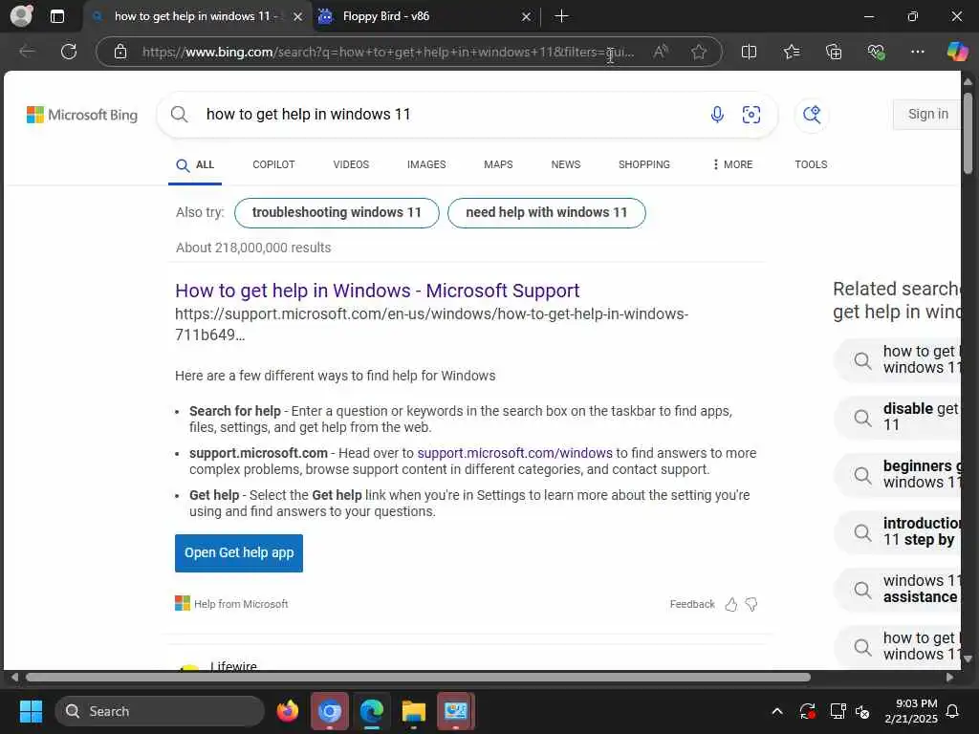Viewport: 979px width, 734px height.
Task: Click the Bing search magnifier icon
Action: tap(179, 115)
